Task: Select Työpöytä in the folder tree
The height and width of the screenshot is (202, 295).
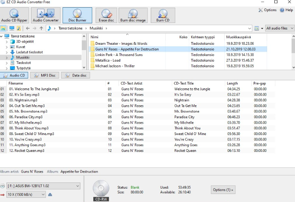Action: click(x=23, y=68)
